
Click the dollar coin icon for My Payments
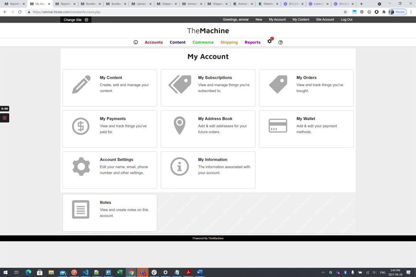81,126
